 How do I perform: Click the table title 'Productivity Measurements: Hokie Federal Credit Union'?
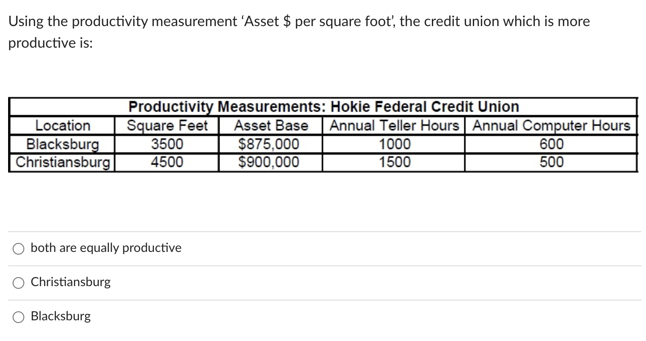tap(323, 107)
